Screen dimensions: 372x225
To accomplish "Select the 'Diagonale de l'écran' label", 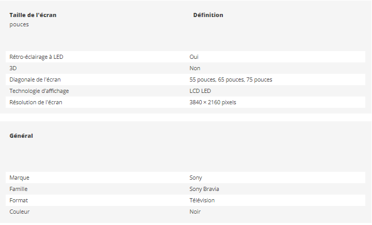I will (x=35, y=79).
